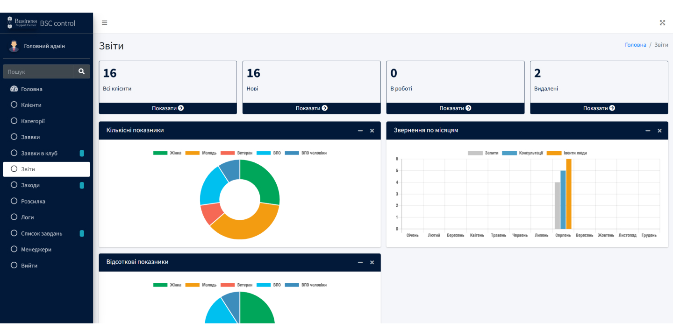Screen dimensions: 673x336
Task: Collapse the Звернення по місяцям panel
Action: [648, 131]
